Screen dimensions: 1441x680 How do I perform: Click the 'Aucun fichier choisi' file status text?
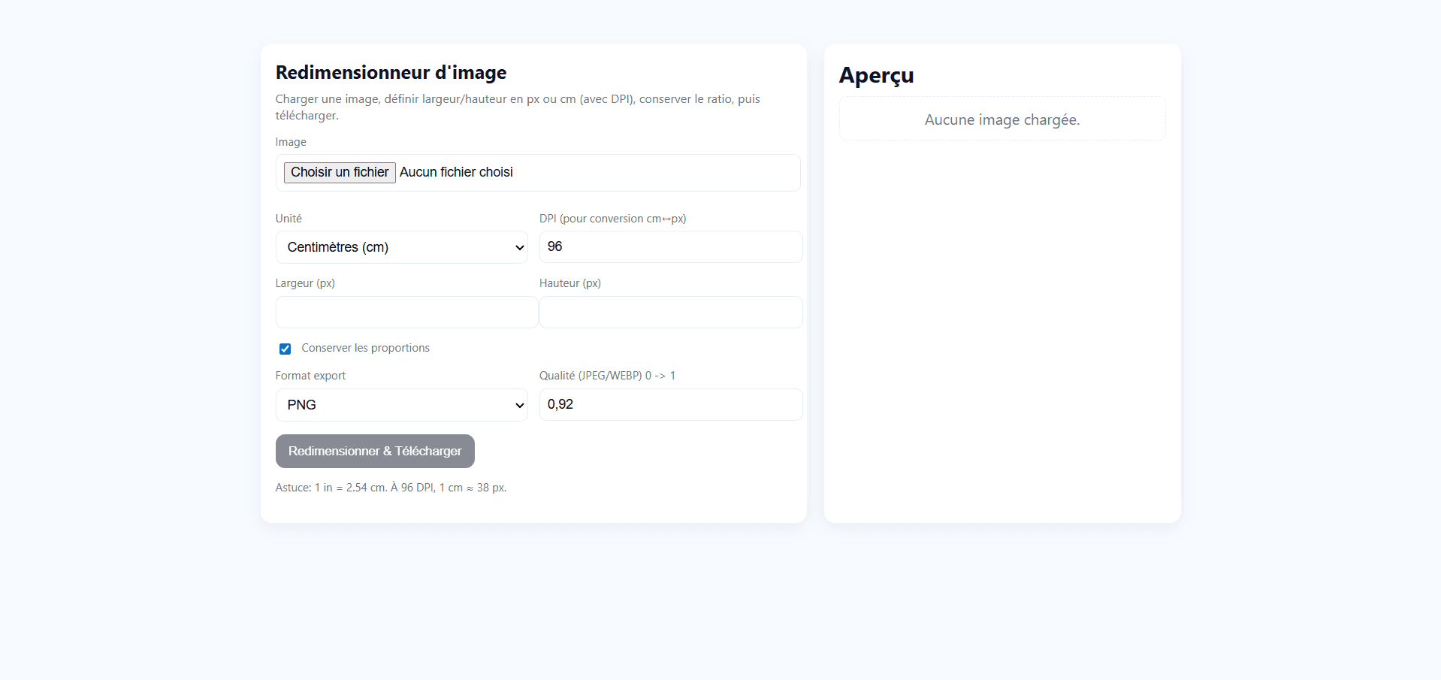point(456,172)
